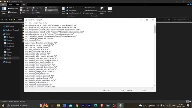Viewport: 192px width, 108px height.
Task: Select OneDrive - Personal in navigation pane
Action: click(11, 30)
